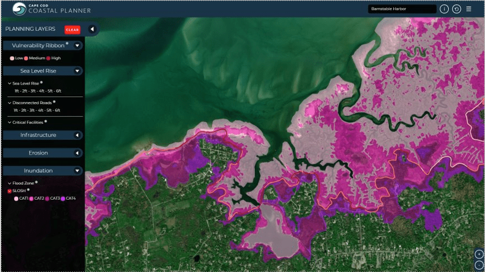The width and height of the screenshot is (485, 272).
Task: Click the red CLEAR button
Action: (73, 30)
